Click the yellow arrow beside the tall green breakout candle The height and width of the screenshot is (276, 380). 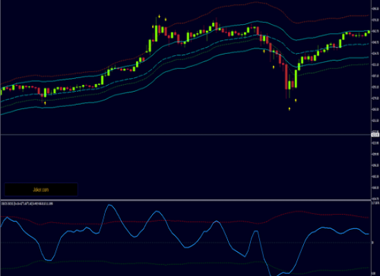[153, 27]
